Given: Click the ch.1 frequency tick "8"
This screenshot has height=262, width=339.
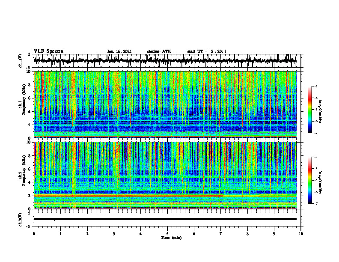Looking at the screenshot, I should (x=30, y=85).
